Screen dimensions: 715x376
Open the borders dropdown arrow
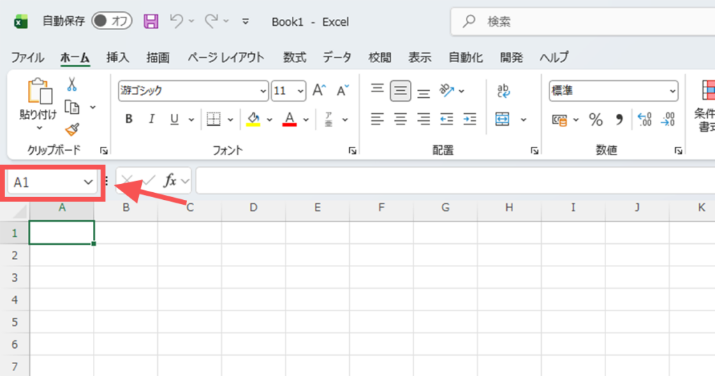[230, 120]
